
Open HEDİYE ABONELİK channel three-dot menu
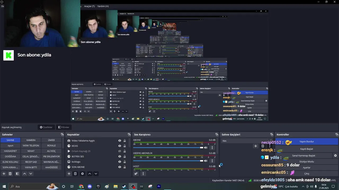coord(212,161)
